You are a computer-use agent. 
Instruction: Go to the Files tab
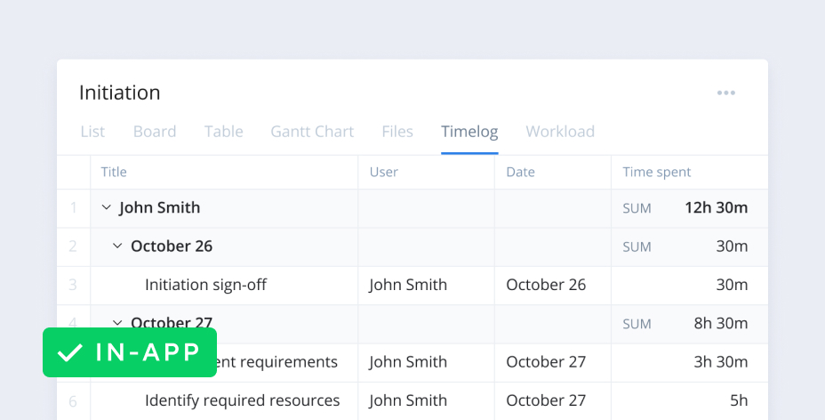tap(397, 132)
